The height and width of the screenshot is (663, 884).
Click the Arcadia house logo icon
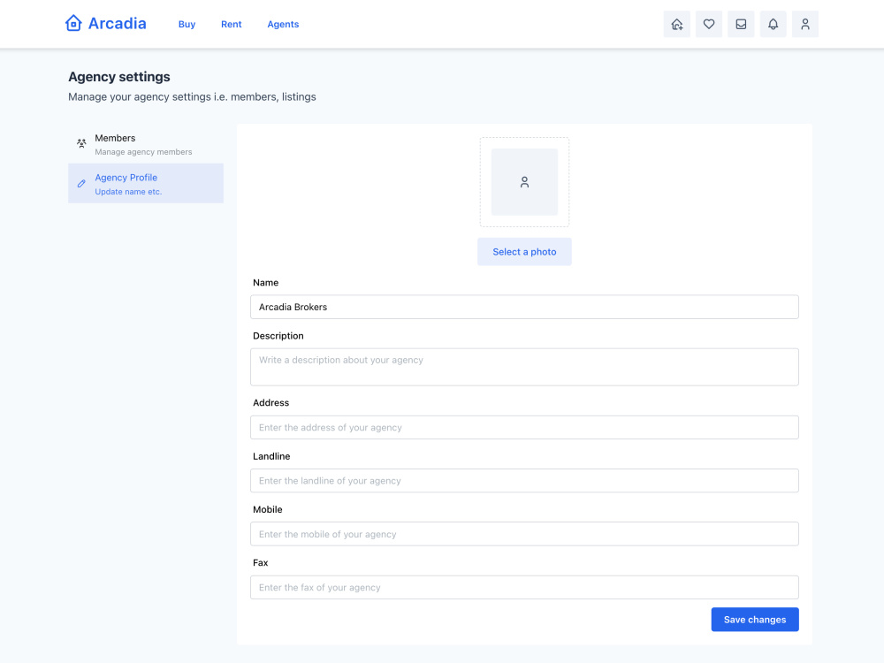[x=73, y=23]
